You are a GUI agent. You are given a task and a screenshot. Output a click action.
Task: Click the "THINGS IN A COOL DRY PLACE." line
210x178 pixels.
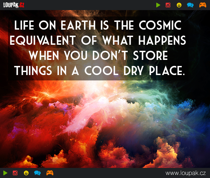click(x=99, y=70)
